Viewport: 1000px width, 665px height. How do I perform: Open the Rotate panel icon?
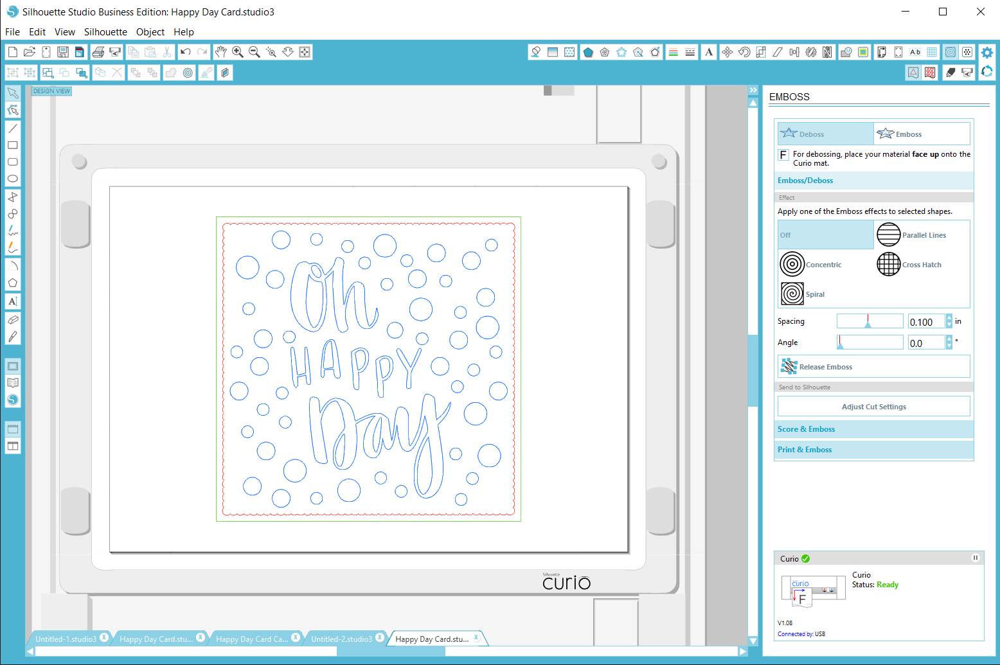click(744, 52)
